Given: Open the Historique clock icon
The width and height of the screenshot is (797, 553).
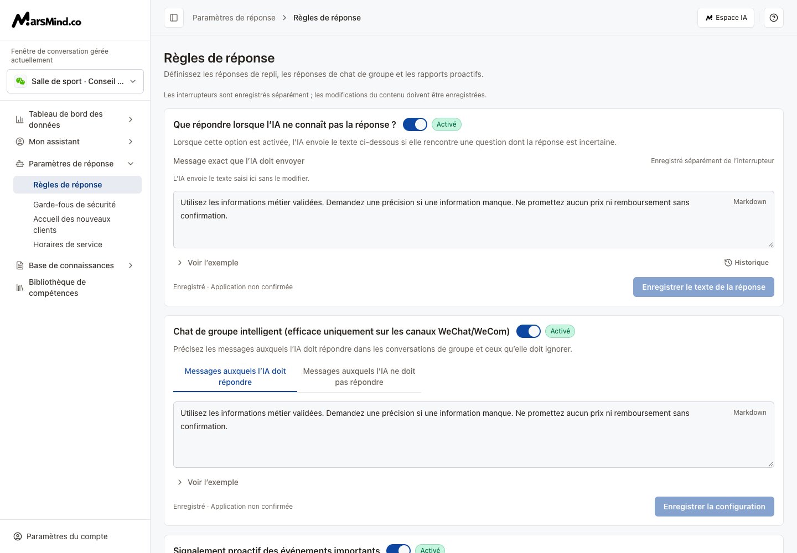Looking at the screenshot, I should [x=728, y=263].
